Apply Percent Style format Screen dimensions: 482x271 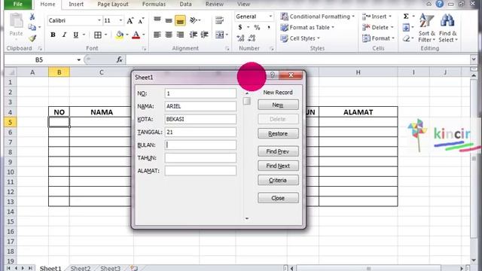(257, 27)
